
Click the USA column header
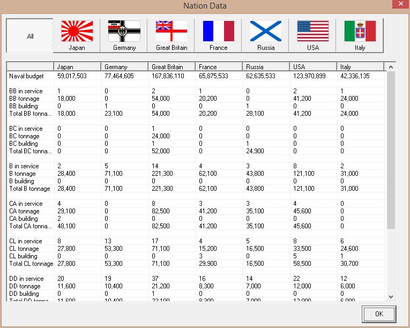click(313, 66)
